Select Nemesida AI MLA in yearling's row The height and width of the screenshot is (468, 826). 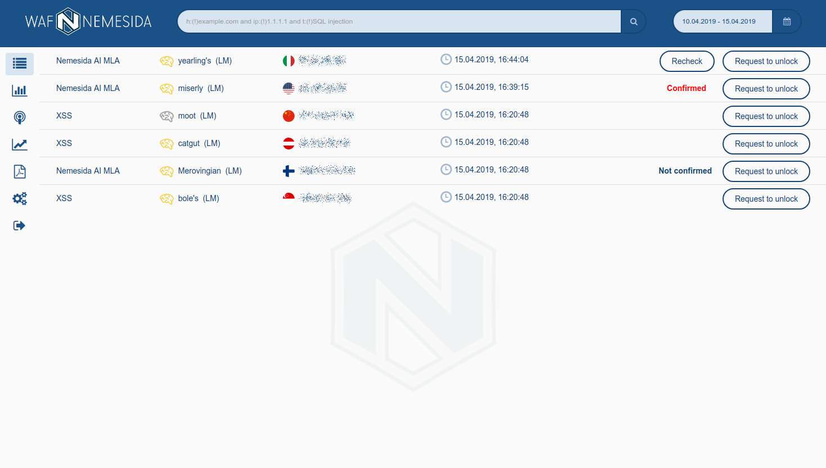pos(88,61)
